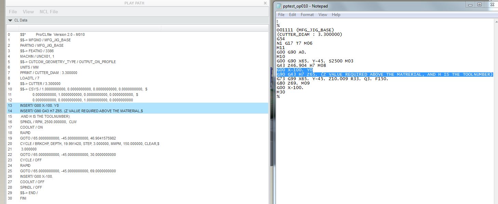Click highlighted Notepad line G00 X-100. Y0
The image size is (498, 204).
point(295,70)
